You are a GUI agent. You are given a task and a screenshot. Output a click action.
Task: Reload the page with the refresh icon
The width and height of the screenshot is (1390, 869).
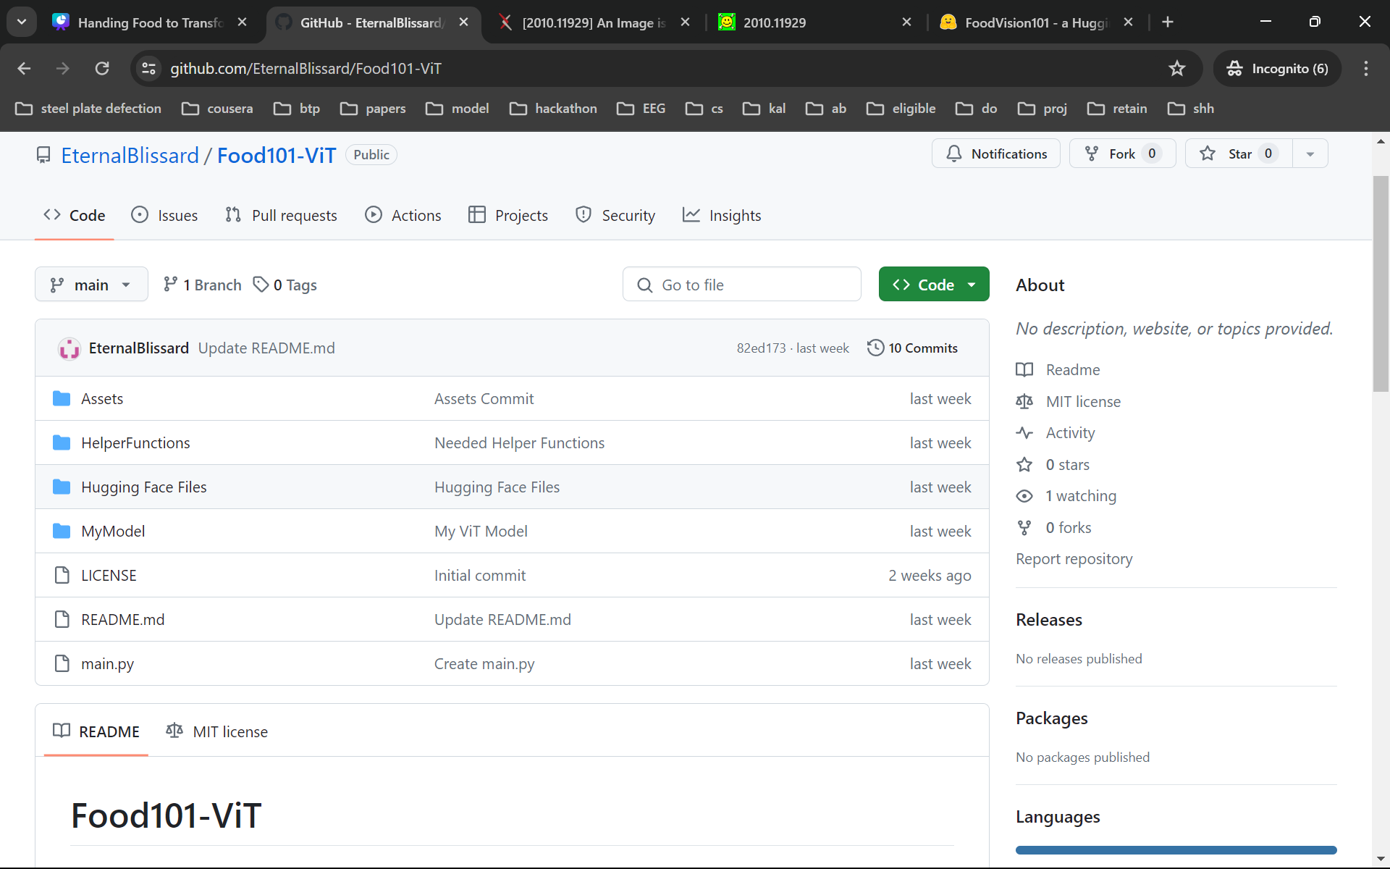coord(102,68)
